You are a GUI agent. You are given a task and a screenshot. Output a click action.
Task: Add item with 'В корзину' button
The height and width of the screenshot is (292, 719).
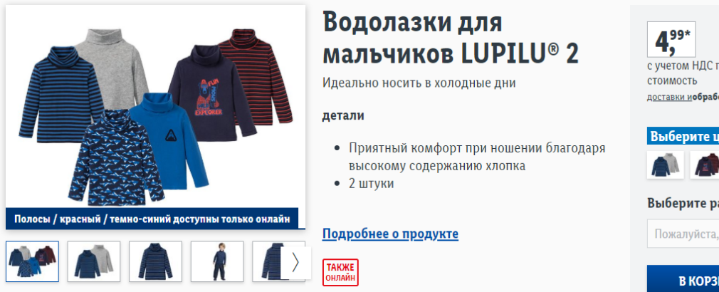(683, 278)
